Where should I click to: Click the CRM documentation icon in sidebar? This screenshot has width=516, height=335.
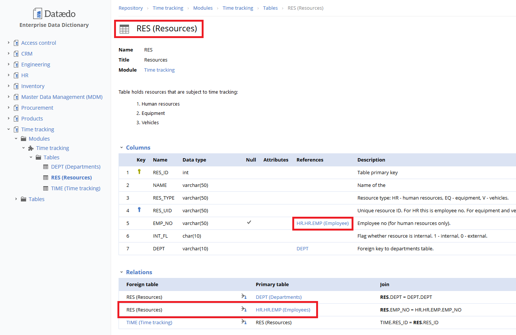(x=16, y=54)
